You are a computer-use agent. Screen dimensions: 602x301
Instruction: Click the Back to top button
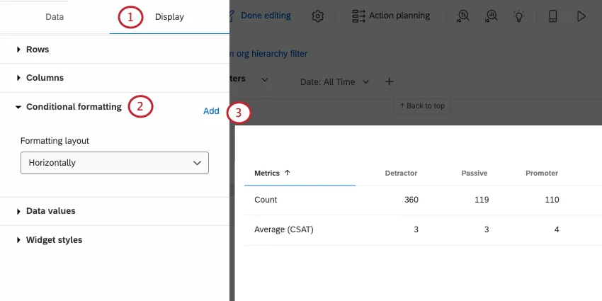tap(422, 106)
